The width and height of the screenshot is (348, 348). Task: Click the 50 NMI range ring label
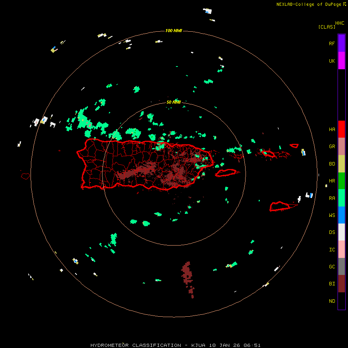click(x=174, y=102)
